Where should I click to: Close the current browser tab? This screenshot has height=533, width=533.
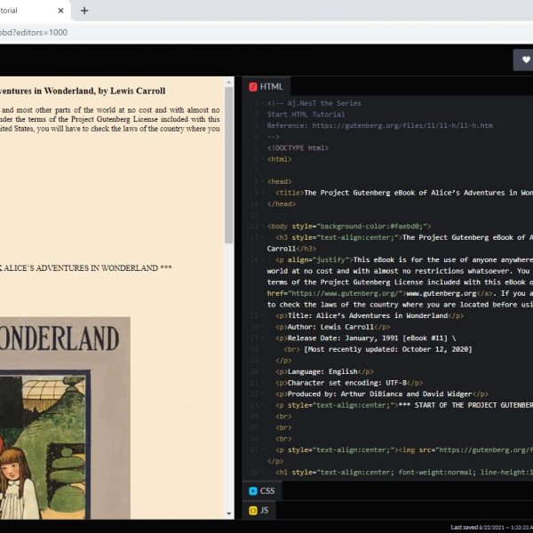[61, 11]
